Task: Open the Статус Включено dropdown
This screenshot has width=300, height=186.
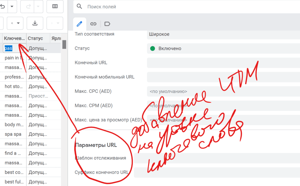Action: (224, 48)
